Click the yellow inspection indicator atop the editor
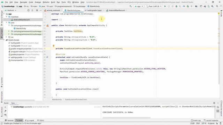The width and height of the screenshot is (223, 125). click(219, 13)
